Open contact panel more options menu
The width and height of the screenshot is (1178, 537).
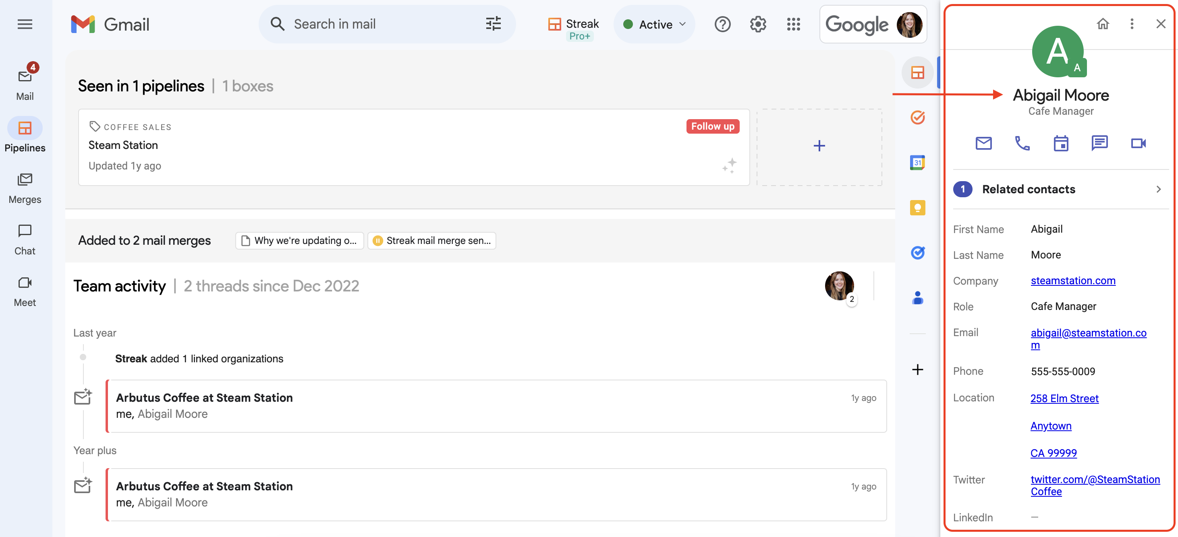(1131, 24)
